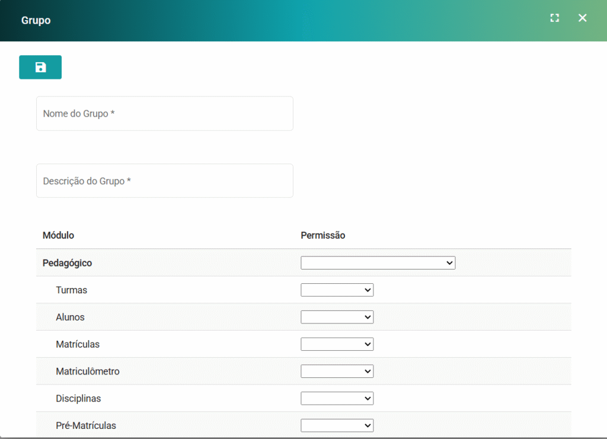
Task: Click the Permissão column header
Action: click(322, 235)
